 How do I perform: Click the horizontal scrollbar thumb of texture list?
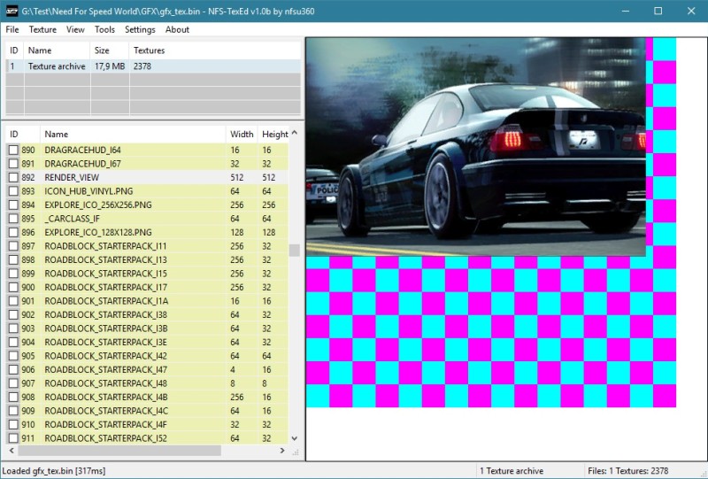[119, 451]
